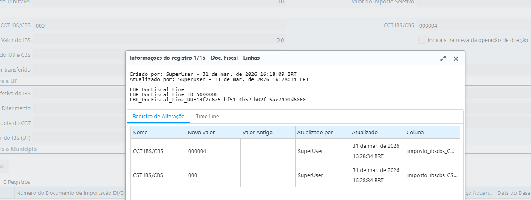This screenshot has width=531, height=200.
Task: Focus the CCT IBS/CBS field containing 000004
Action: point(472,25)
